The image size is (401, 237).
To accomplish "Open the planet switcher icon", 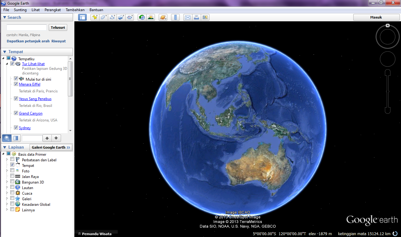I will point(163,17).
